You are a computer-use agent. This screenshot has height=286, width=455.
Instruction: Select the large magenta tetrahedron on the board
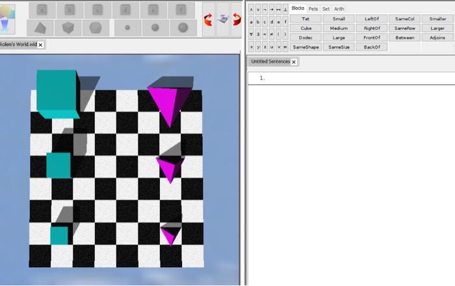(x=170, y=106)
